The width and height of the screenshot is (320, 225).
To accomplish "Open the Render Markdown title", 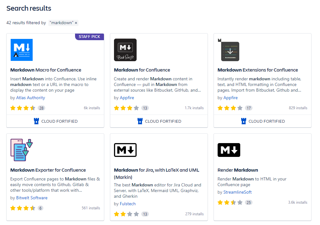I will pos(238,170).
